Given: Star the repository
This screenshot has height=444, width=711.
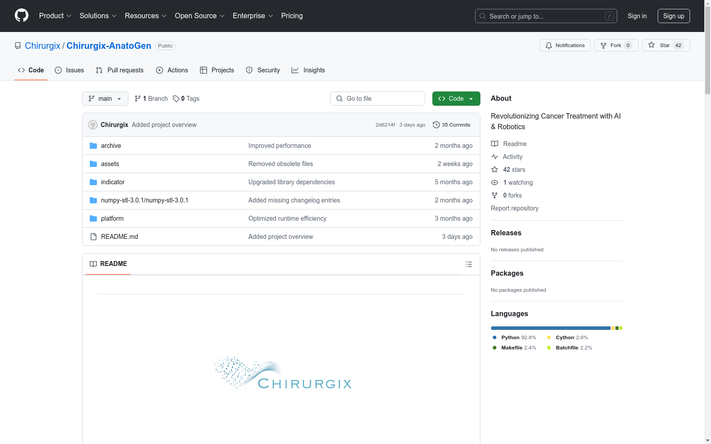Looking at the screenshot, I should pos(666,45).
